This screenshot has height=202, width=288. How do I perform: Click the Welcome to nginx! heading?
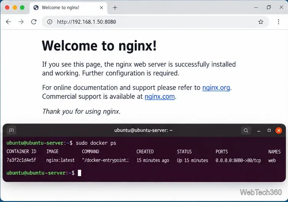[99, 46]
